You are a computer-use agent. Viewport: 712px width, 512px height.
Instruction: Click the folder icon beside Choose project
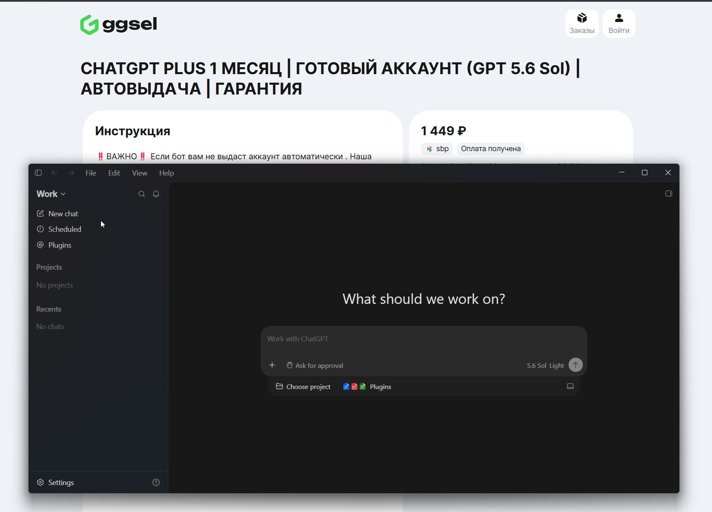click(279, 386)
